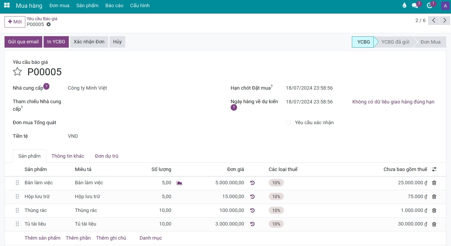The width and height of the screenshot is (451, 246).
Task: Toggle the Yêu cầu xác nhận checkbox
Action: pos(288,123)
